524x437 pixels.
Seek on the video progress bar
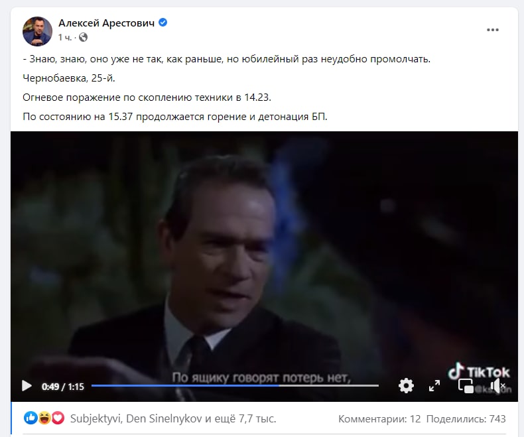235,385
